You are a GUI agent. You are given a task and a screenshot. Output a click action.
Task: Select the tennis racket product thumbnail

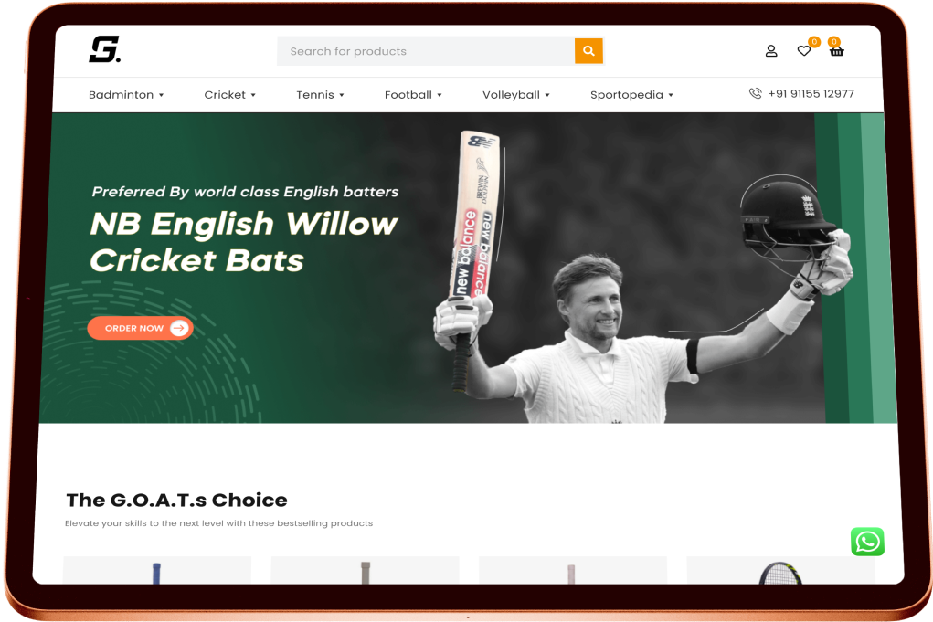pyautogui.click(x=780, y=570)
